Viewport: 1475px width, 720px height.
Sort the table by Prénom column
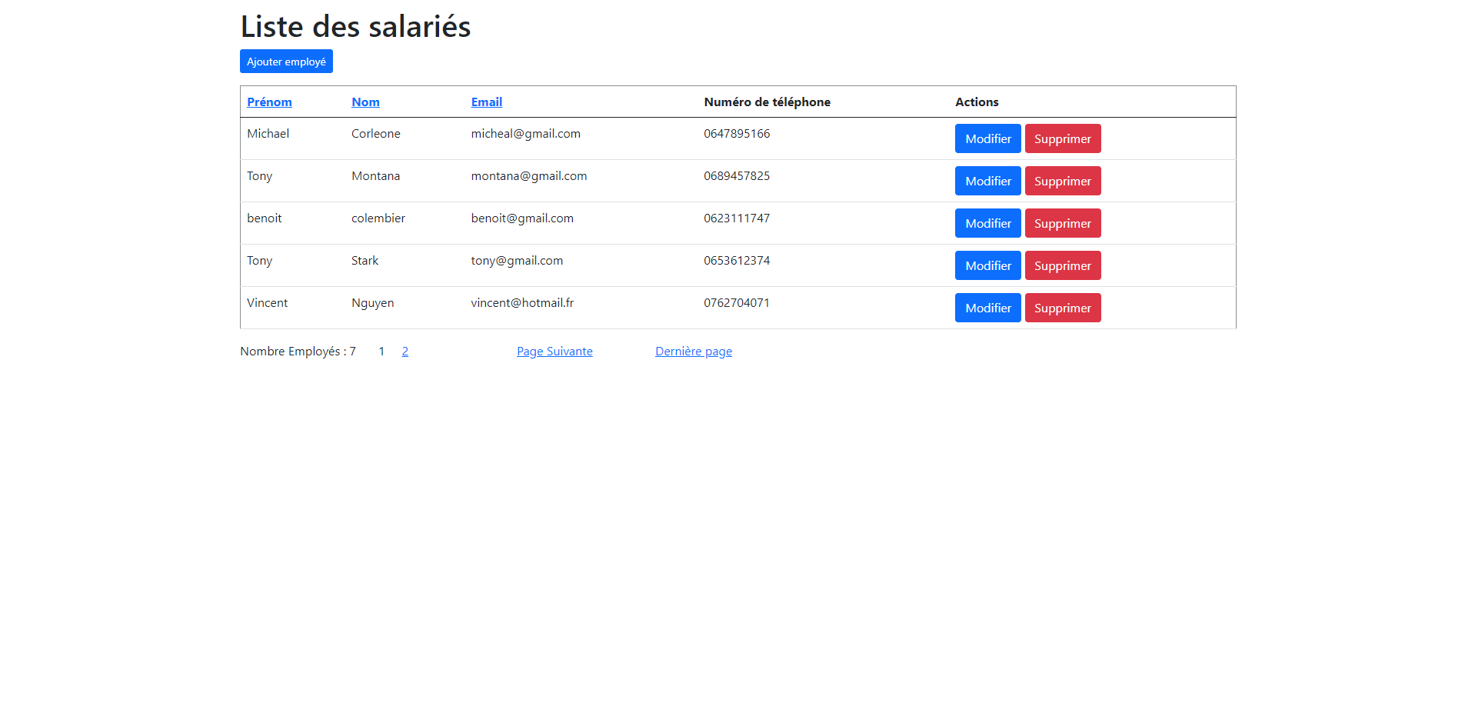coord(269,102)
